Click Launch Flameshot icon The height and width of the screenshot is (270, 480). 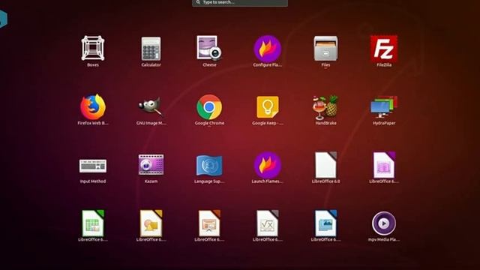point(267,165)
